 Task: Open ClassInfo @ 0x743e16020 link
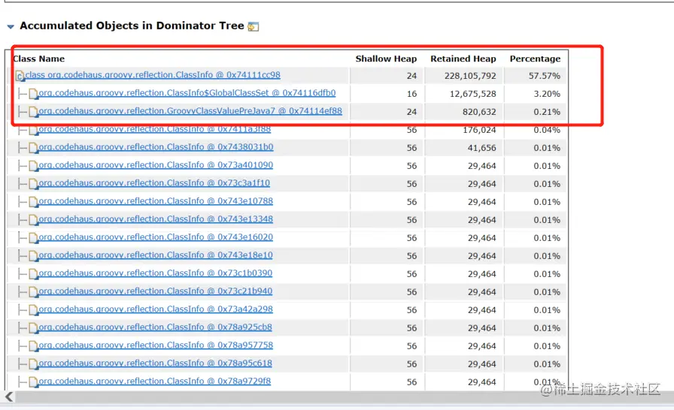click(156, 237)
